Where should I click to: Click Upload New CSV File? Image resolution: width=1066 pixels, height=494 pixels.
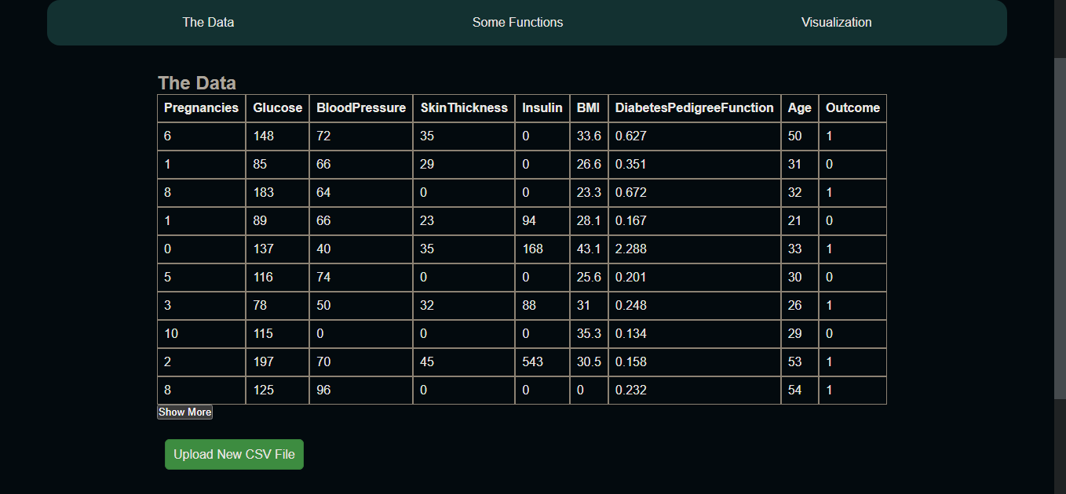[234, 454]
